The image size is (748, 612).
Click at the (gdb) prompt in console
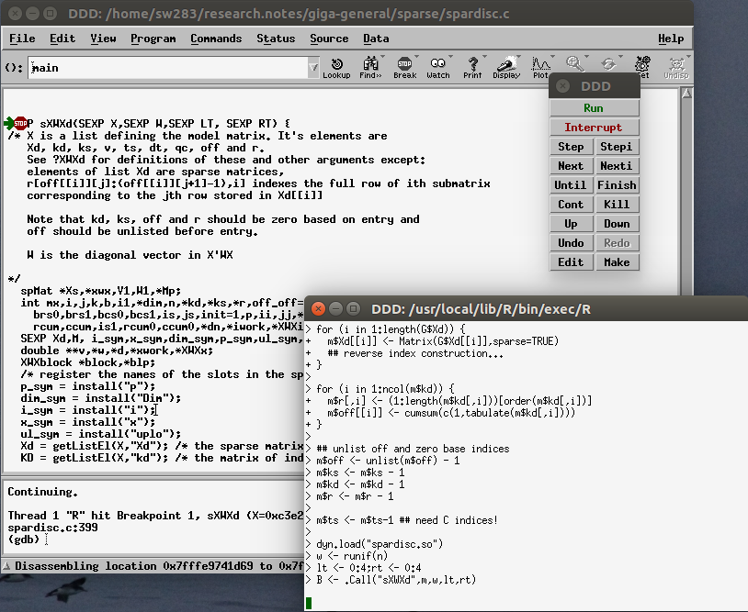pos(23,540)
